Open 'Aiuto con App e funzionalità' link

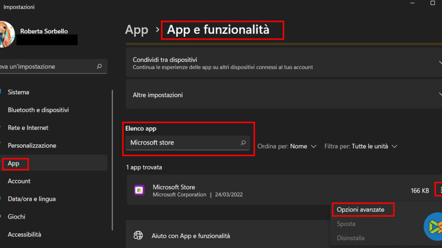point(191,236)
